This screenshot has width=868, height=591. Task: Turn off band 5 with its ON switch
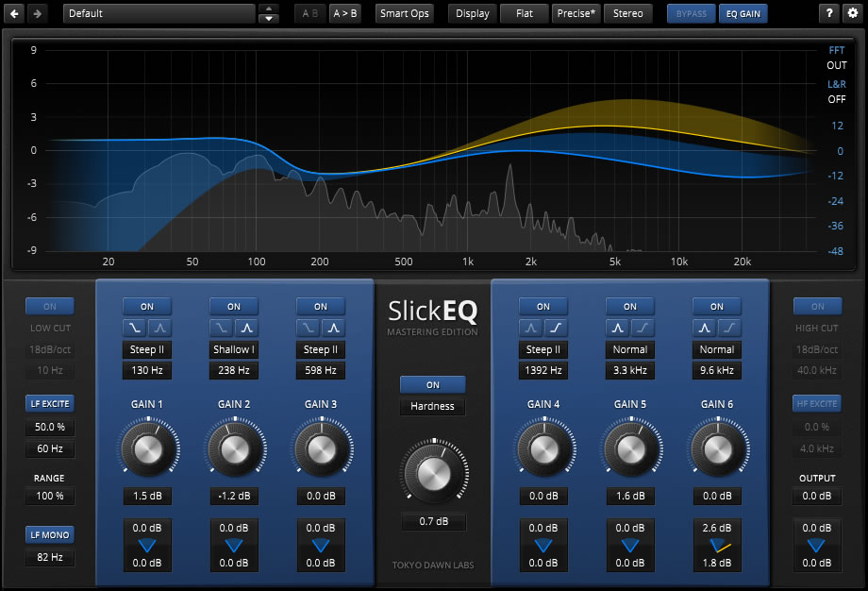pyautogui.click(x=629, y=306)
